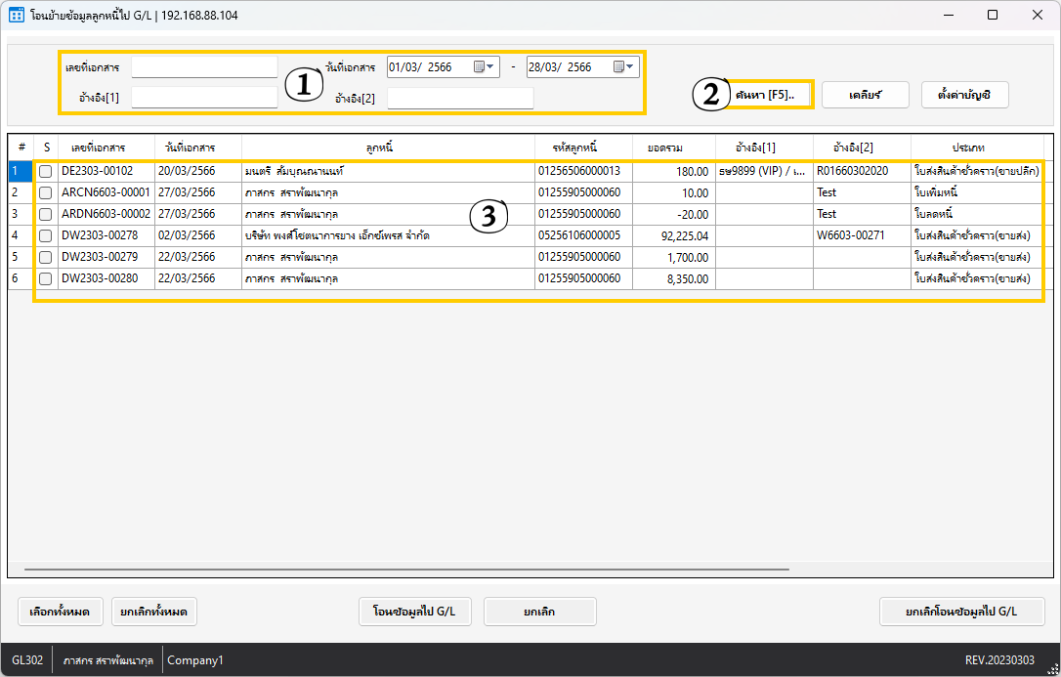Open start date 01/03/2566 dropdown arrow
The height and width of the screenshot is (677, 1061).
coord(491,67)
